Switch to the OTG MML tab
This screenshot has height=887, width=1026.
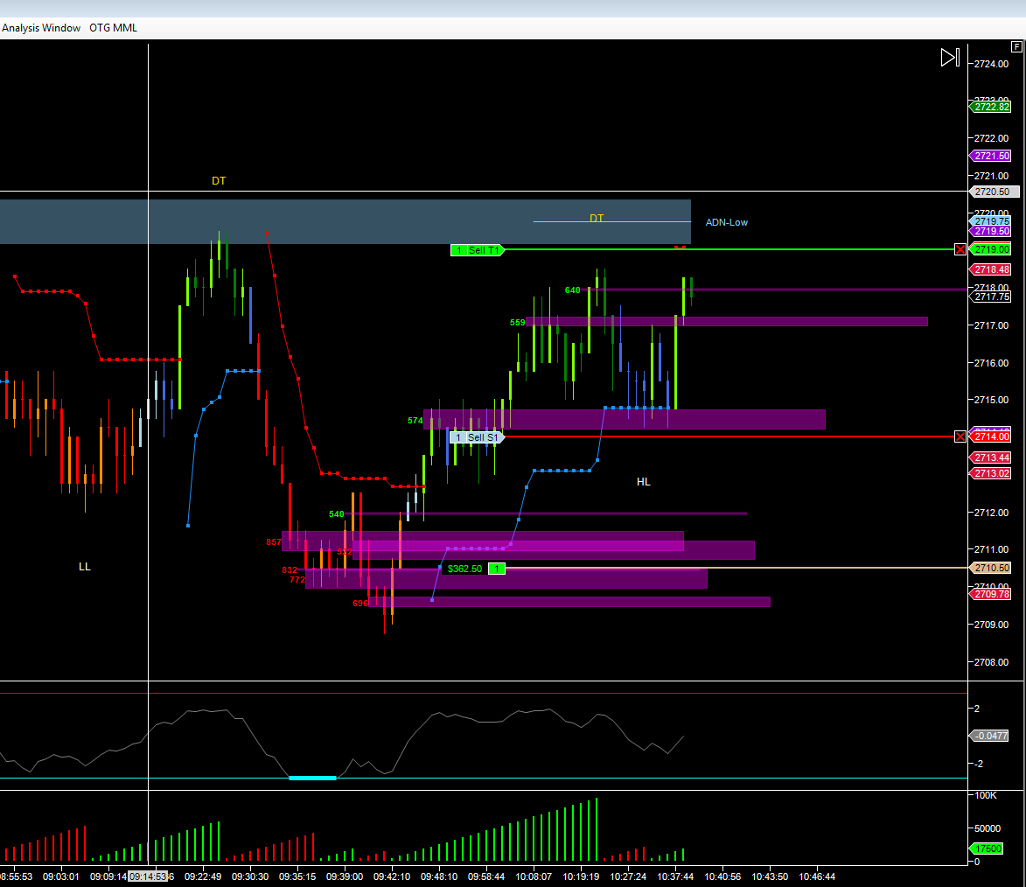(x=113, y=28)
